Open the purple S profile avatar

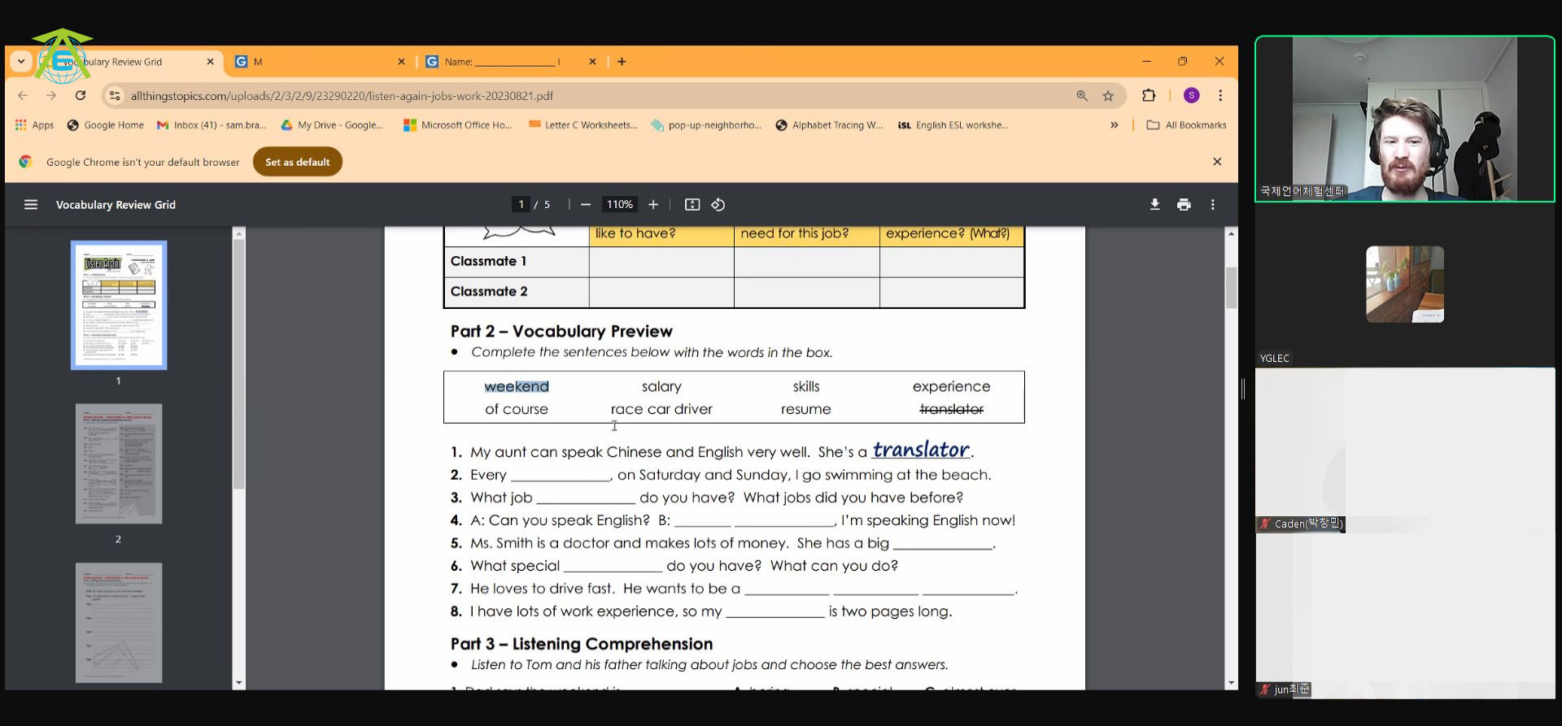(1191, 95)
